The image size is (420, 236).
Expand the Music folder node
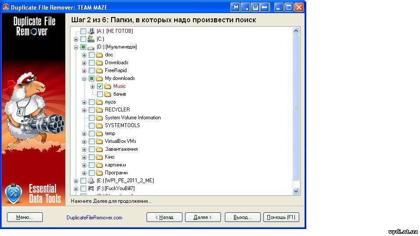click(x=92, y=87)
